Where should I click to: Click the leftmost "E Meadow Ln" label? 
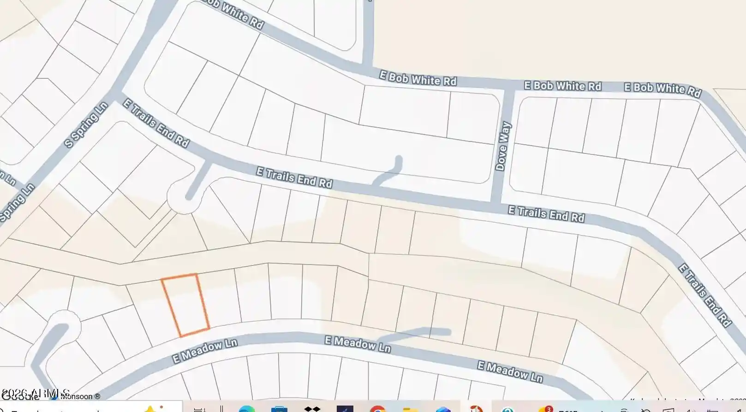tap(205, 351)
